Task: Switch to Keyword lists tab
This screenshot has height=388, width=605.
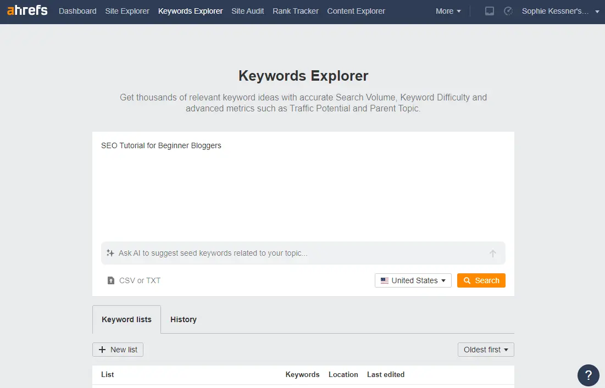Action: tap(126, 319)
